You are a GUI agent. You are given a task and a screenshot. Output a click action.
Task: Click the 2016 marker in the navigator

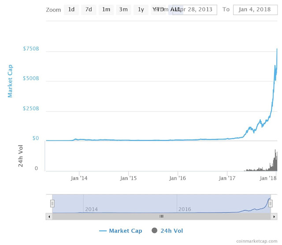tap(185, 209)
